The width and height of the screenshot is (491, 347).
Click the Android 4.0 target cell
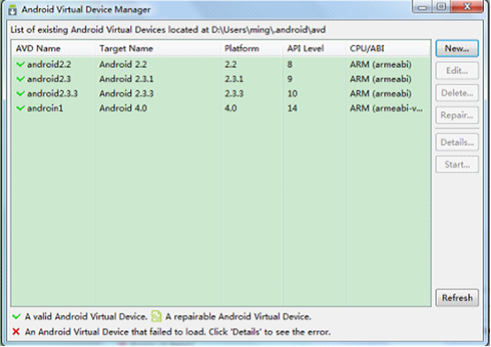pos(123,109)
